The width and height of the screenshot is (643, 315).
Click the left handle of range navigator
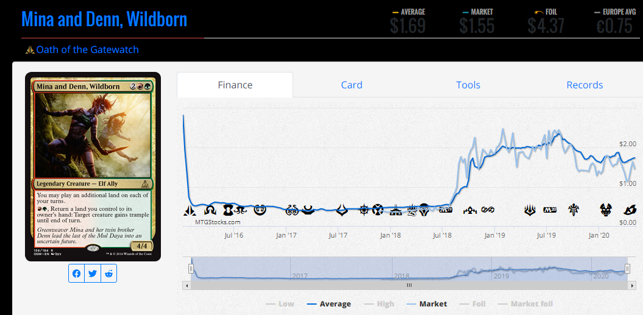coord(191,268)
